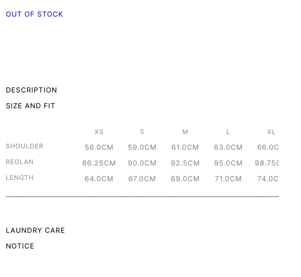The height and width of the screenshot is (277, 301).
Task: Select the 56.0CM shoulder value
Action: 99,147
